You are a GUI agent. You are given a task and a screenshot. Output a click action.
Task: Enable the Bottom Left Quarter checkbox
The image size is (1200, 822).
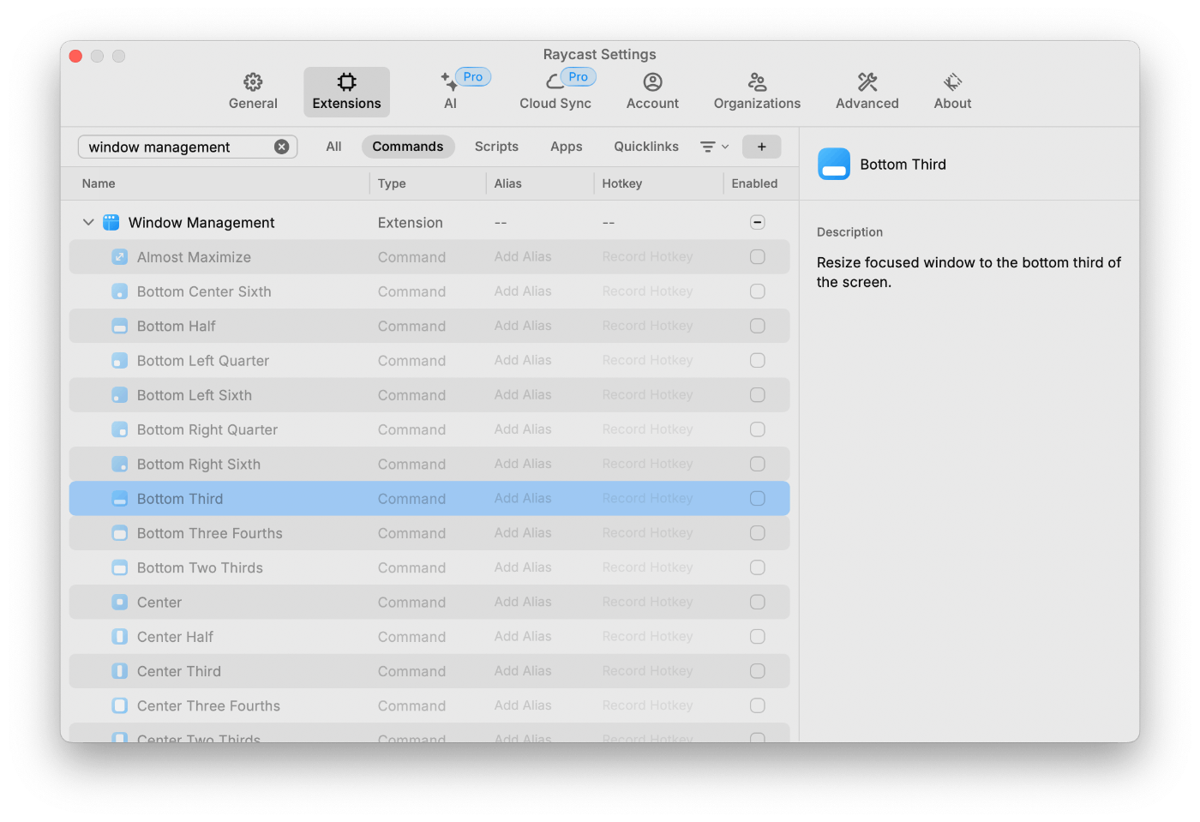point(757,360)
